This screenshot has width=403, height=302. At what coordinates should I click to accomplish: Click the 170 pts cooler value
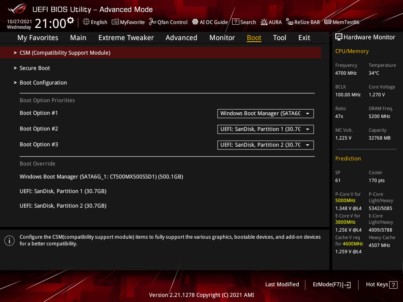377,180
